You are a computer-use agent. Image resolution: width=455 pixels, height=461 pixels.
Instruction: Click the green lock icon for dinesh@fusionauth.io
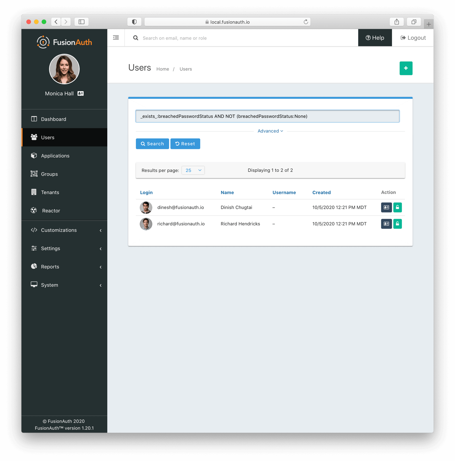[x=397, y=207]
